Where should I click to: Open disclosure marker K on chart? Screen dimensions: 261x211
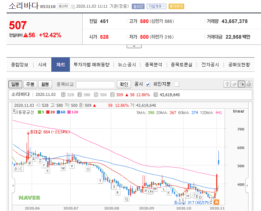(169, 193)
